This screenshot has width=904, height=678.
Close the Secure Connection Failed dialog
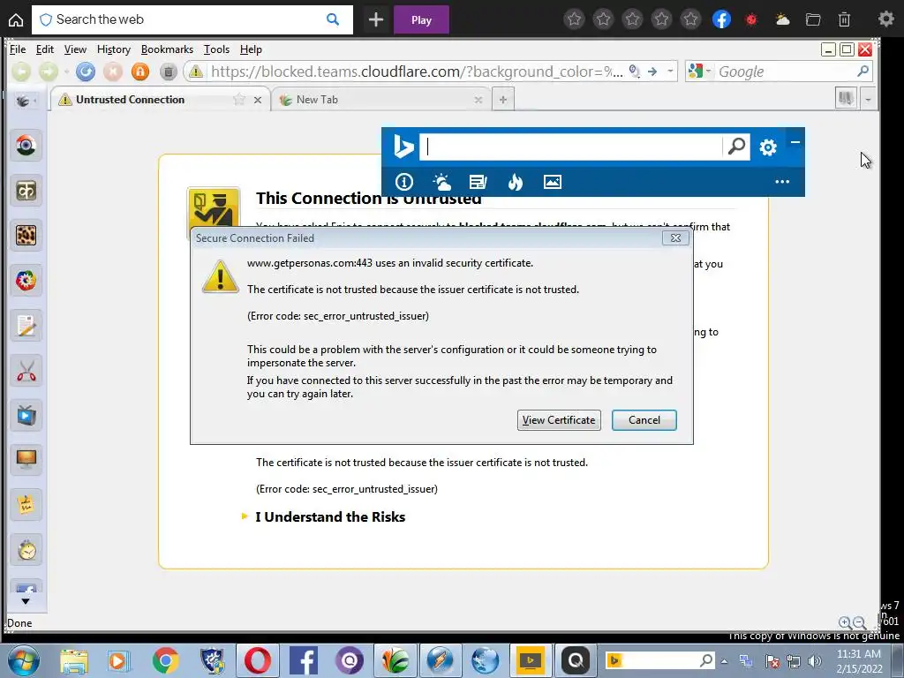[675, 237]
